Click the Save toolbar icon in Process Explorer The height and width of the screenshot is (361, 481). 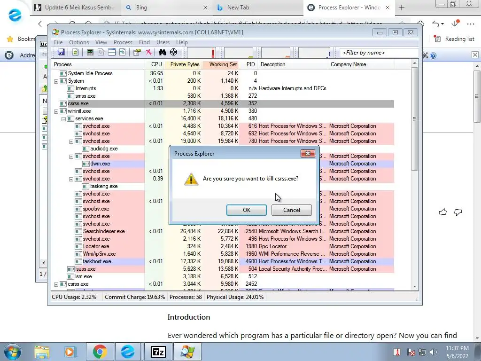coord(62,52)
